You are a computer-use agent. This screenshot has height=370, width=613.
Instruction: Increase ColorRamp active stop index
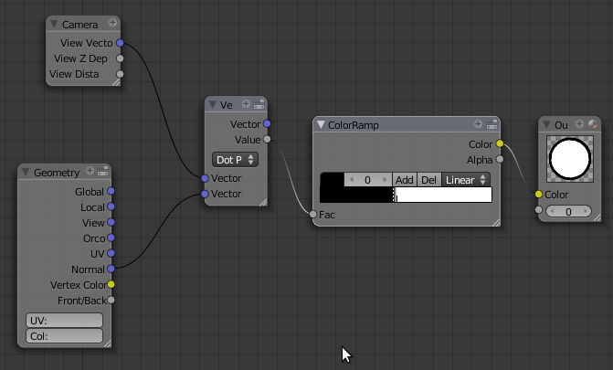[x=385, y=180]
